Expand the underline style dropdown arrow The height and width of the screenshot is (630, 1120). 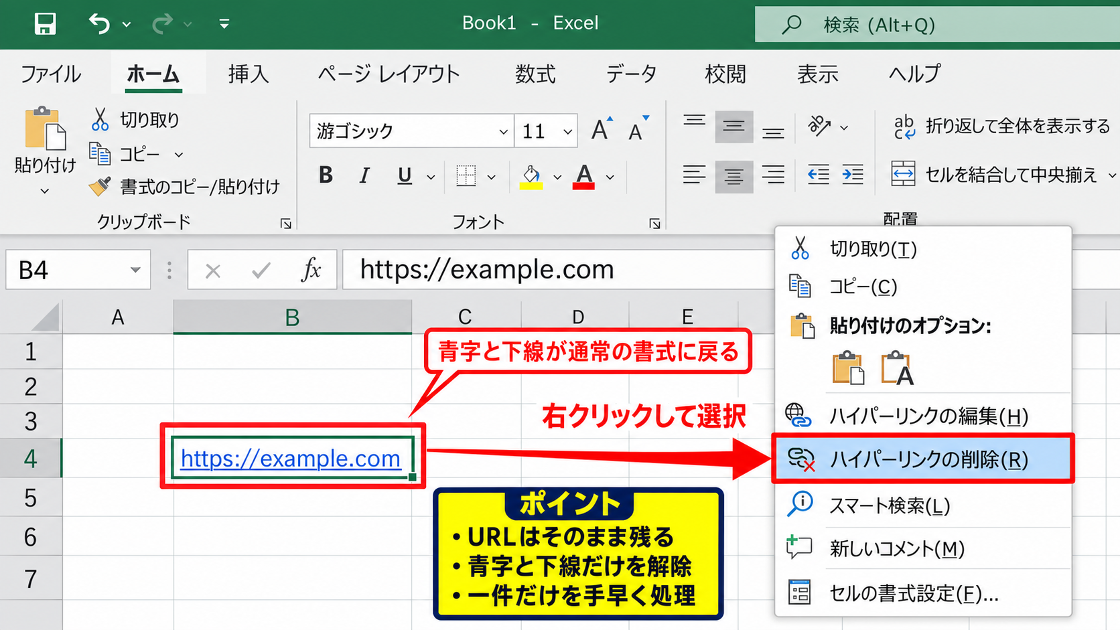431,177
